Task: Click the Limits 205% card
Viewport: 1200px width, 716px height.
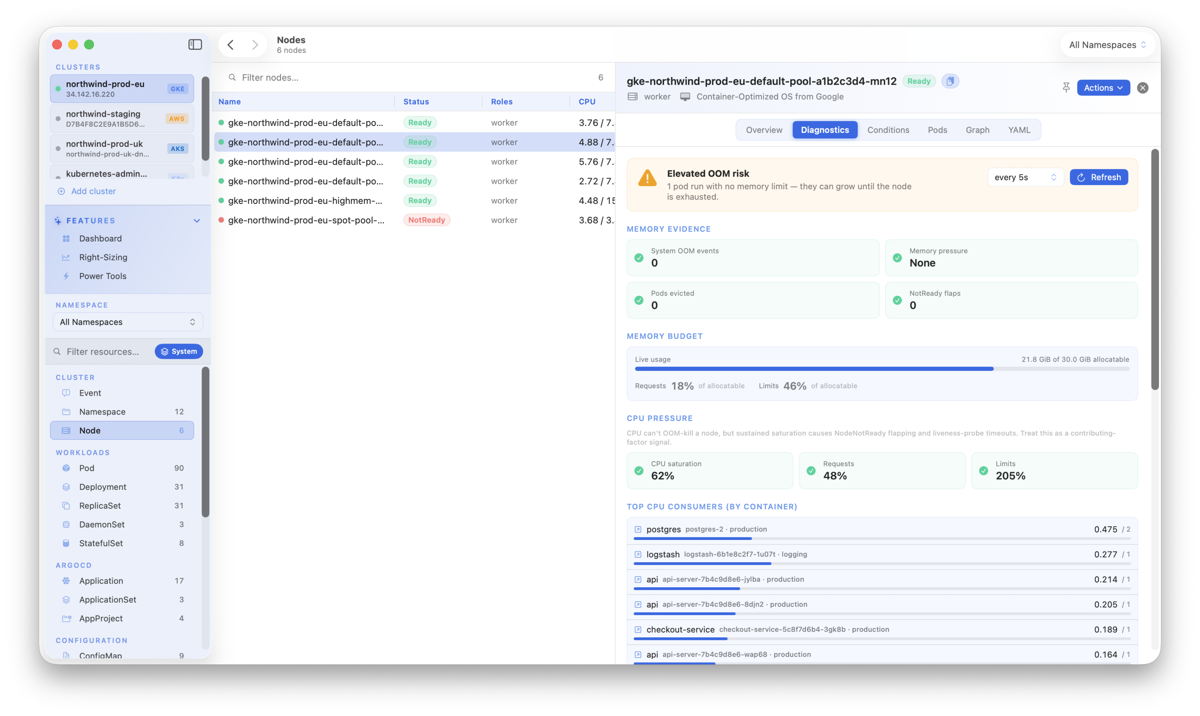Action: coord(1054,470)
